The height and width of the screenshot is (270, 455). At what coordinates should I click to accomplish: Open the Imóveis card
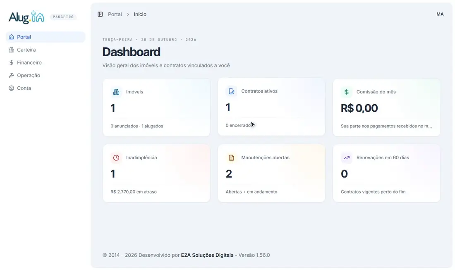tap(156, 108)
